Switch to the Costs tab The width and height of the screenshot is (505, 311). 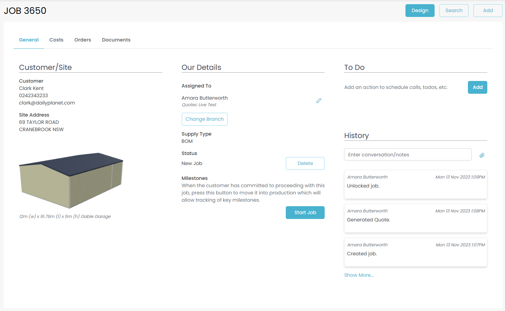[x=56, y=40]
